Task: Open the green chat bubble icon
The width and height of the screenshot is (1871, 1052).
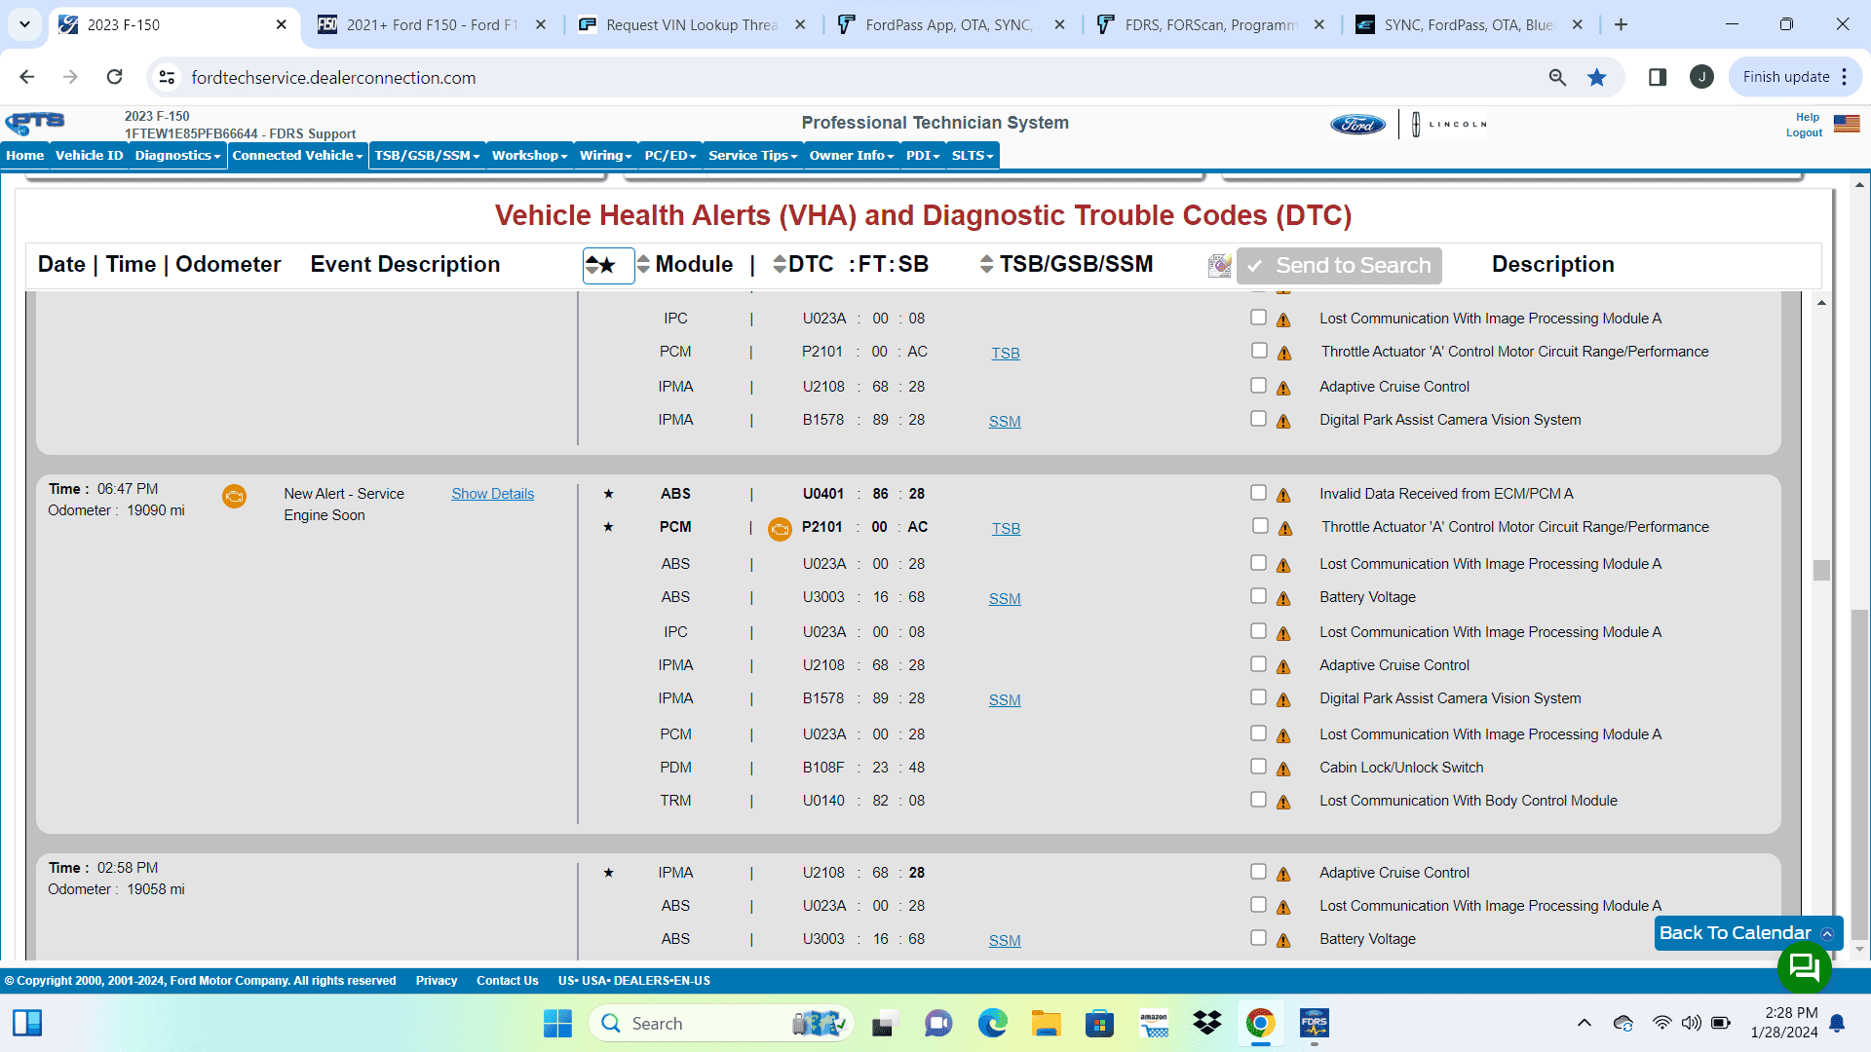Action: tap(1804, 967)
